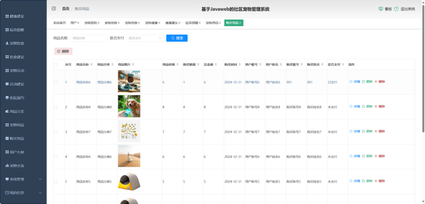The image size is (425, 204).
Task: Check the box for row number 3
Action: pos(55,132)
